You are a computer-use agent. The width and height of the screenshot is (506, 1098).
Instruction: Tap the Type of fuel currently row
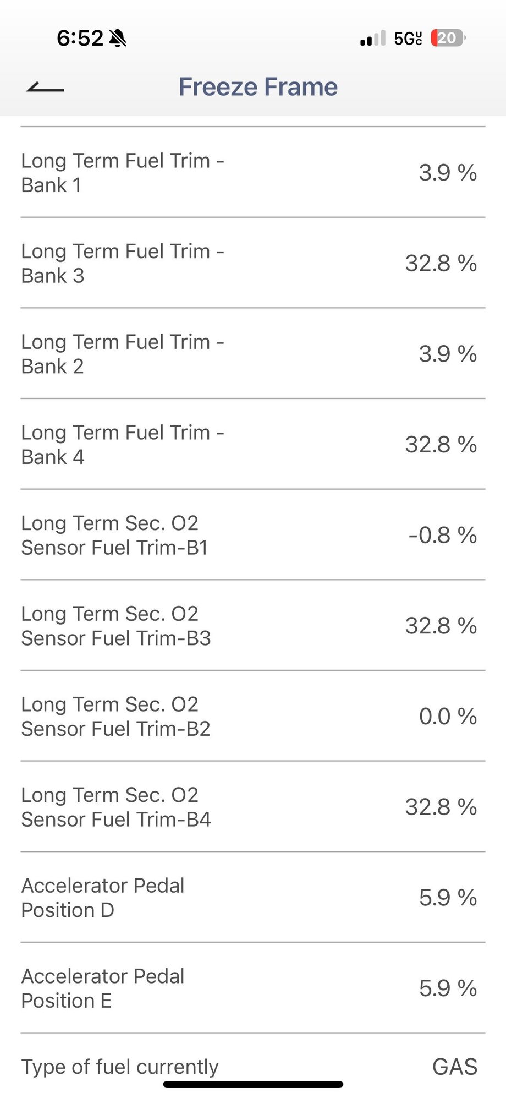(253, 1066)
